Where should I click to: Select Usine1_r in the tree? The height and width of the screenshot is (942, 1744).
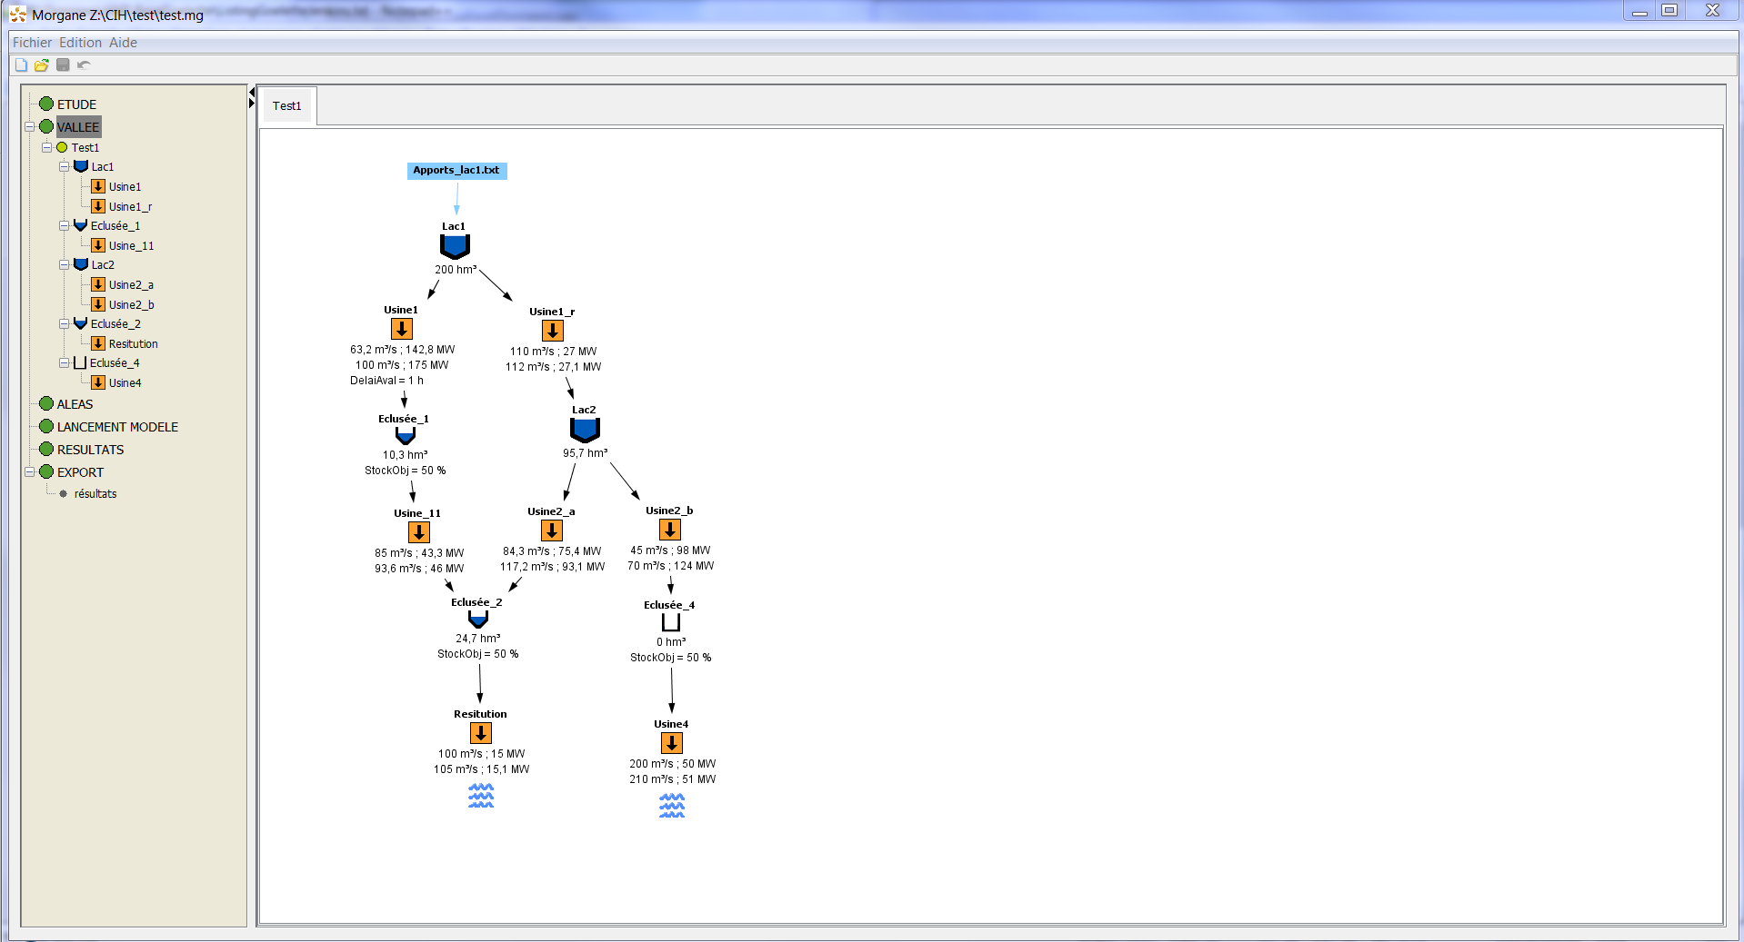[x=130, y=206]
